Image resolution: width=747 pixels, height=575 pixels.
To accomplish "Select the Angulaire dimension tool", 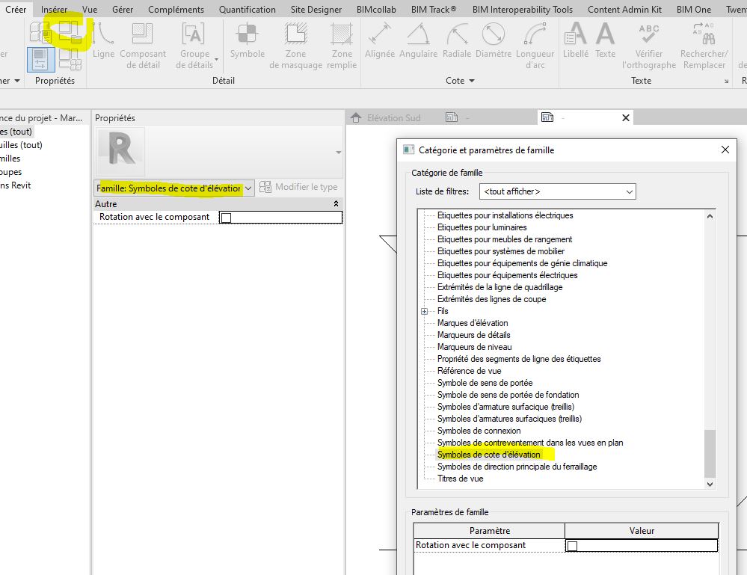I will pyautogui.click(x=418, y=42).
